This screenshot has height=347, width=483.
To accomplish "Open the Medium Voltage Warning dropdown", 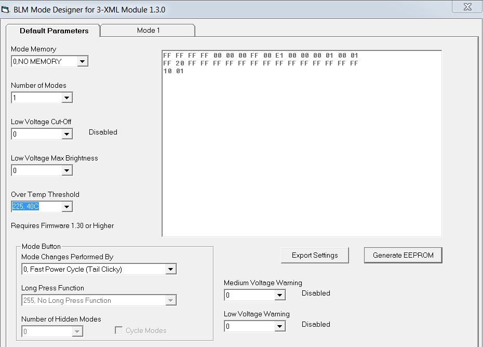I will click(x=279, y=295).
